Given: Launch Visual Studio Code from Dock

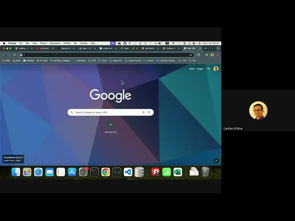Looking at the screenshot, I should tap(128, 172).
